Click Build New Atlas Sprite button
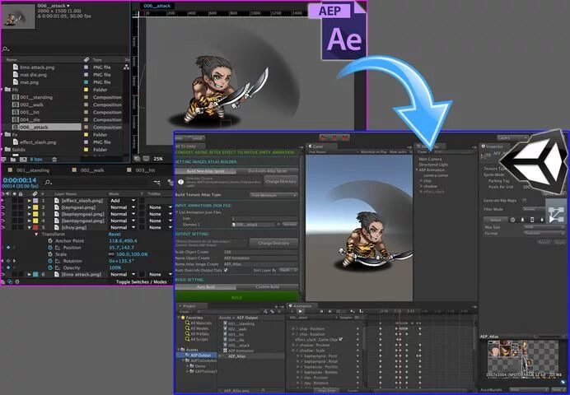This screenshot has height=395, width=570. point(206,170)
